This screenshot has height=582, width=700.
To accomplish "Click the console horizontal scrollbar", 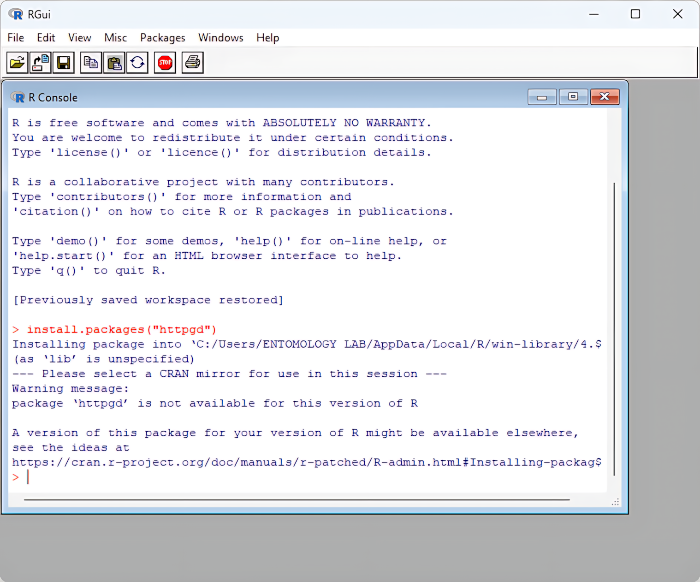I will (x=297, y=499).
